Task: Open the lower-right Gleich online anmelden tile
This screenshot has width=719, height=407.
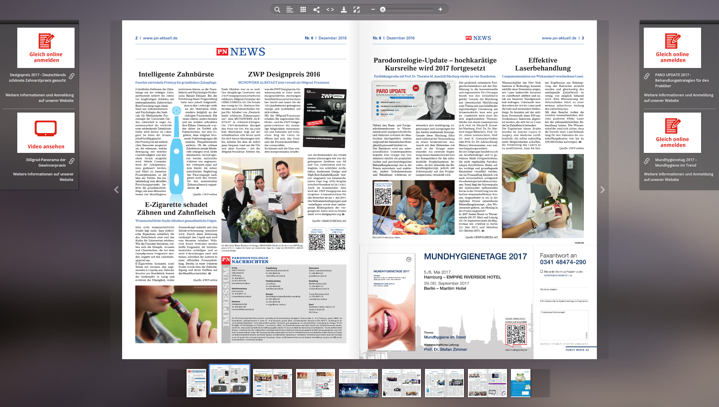Action: 672,133
